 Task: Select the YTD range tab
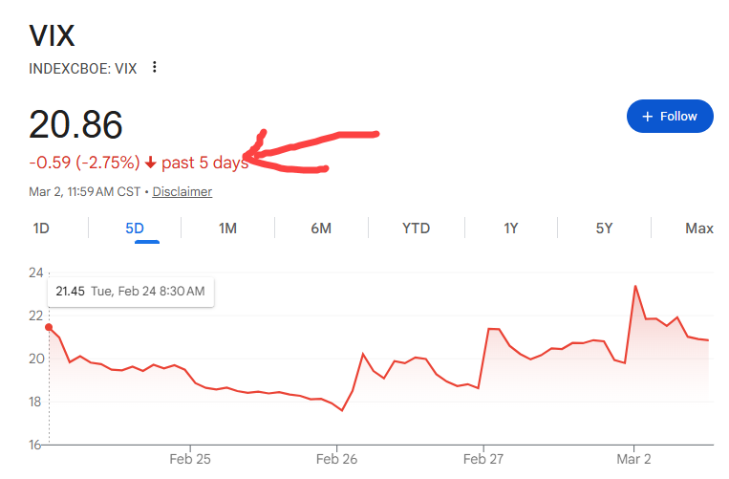(x=416, y=229)
